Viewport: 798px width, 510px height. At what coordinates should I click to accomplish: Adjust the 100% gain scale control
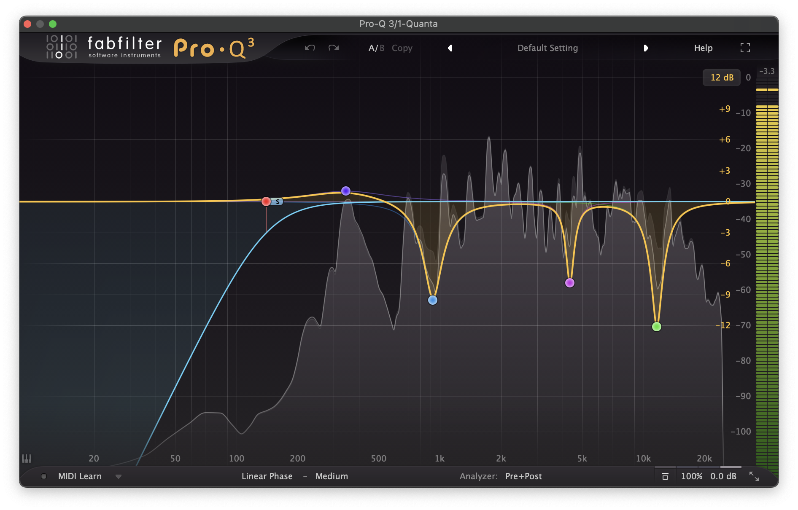692,476
